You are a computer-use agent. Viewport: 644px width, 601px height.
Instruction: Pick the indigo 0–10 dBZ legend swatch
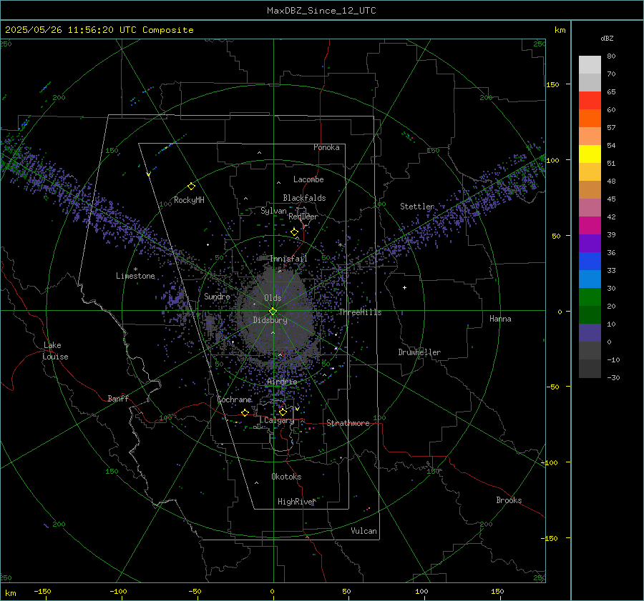(x=590, y=333)
